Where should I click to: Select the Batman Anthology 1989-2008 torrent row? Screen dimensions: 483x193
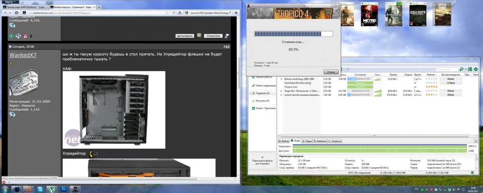tap(378, 79)
